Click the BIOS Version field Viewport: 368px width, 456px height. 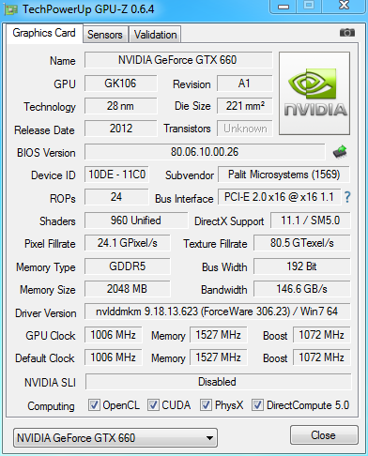(x=205, y=152)
